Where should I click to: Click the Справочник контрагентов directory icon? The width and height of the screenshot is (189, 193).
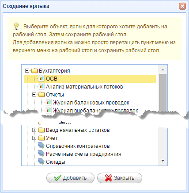(x=42, y=146)
